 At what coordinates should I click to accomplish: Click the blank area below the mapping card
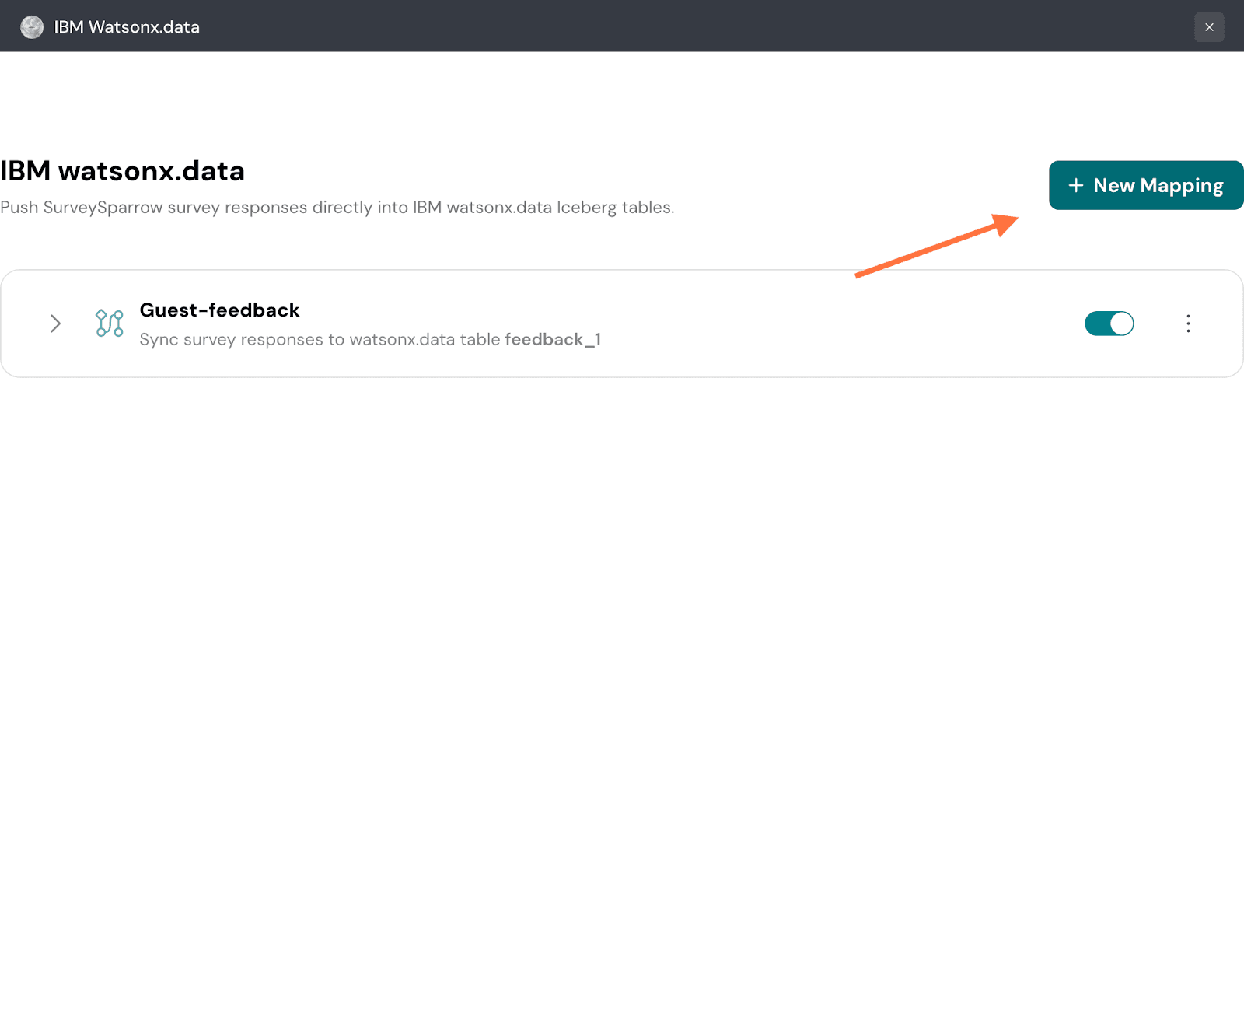622,661
